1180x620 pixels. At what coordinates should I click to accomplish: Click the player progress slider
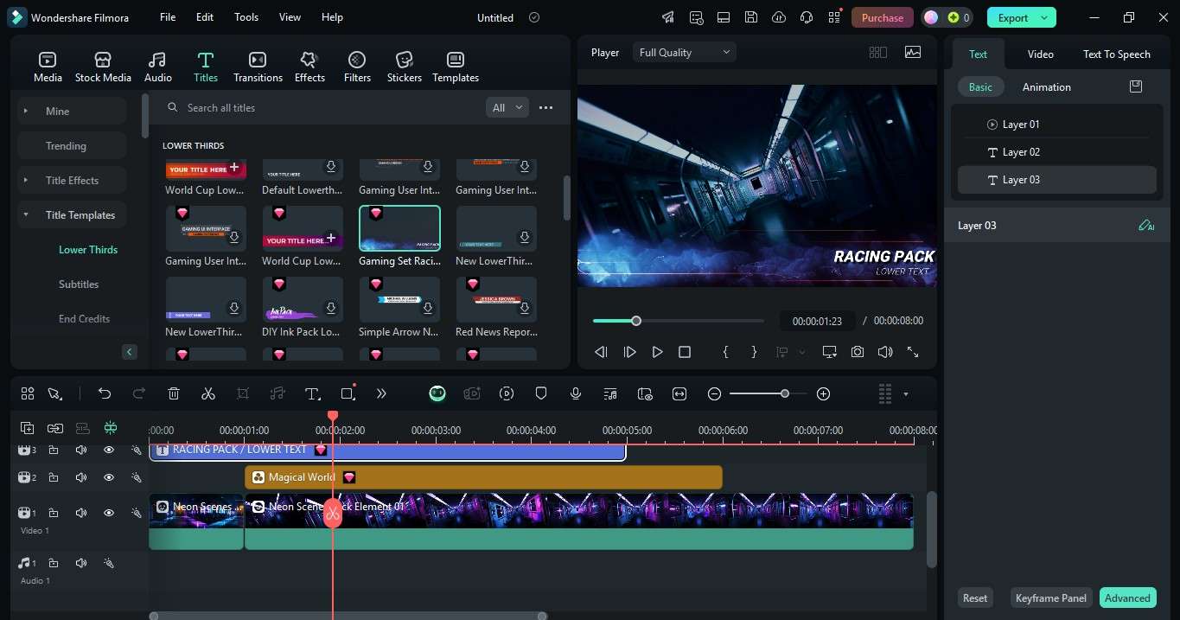point(679,321)
